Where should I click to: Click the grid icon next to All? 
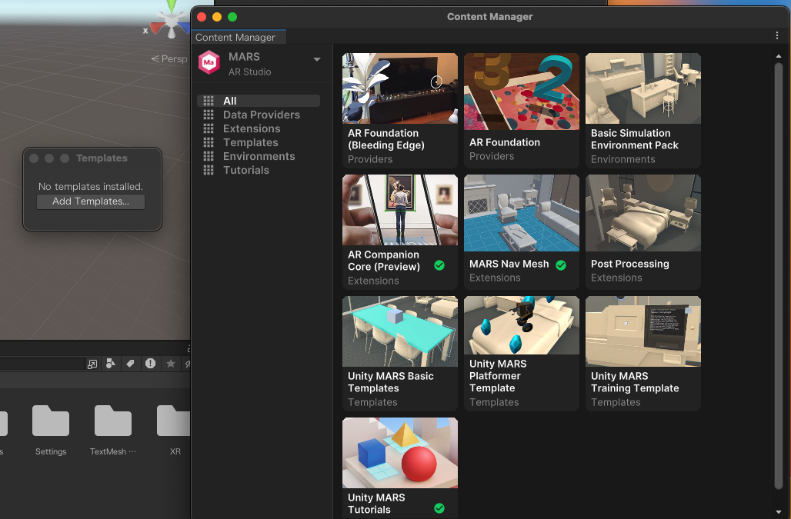(x=209, y=101)
